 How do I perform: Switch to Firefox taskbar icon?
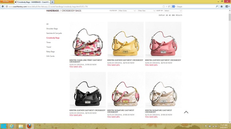[x=29, y=126]
